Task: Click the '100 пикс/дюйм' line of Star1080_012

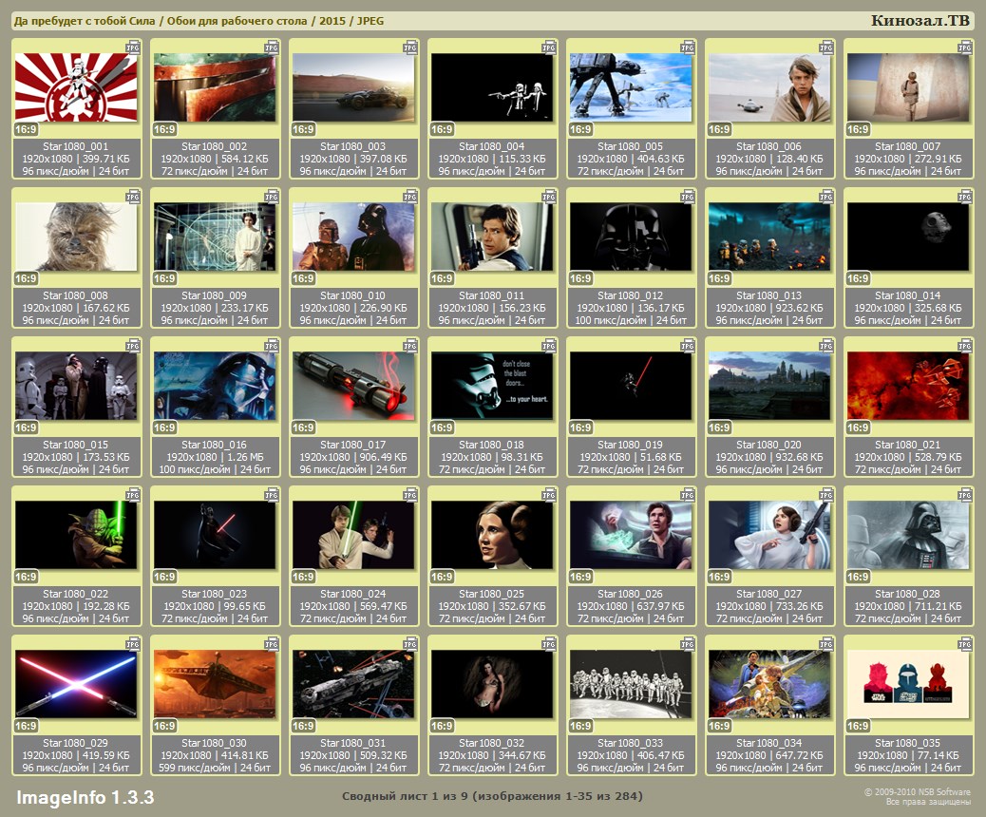Action: click(x=631, y=321)
